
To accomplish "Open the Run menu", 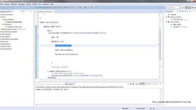I will pos(40,4).
